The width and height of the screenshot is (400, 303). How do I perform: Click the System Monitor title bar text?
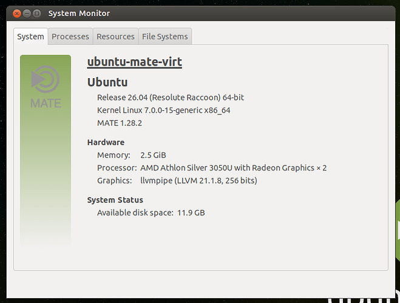point(79,13)
